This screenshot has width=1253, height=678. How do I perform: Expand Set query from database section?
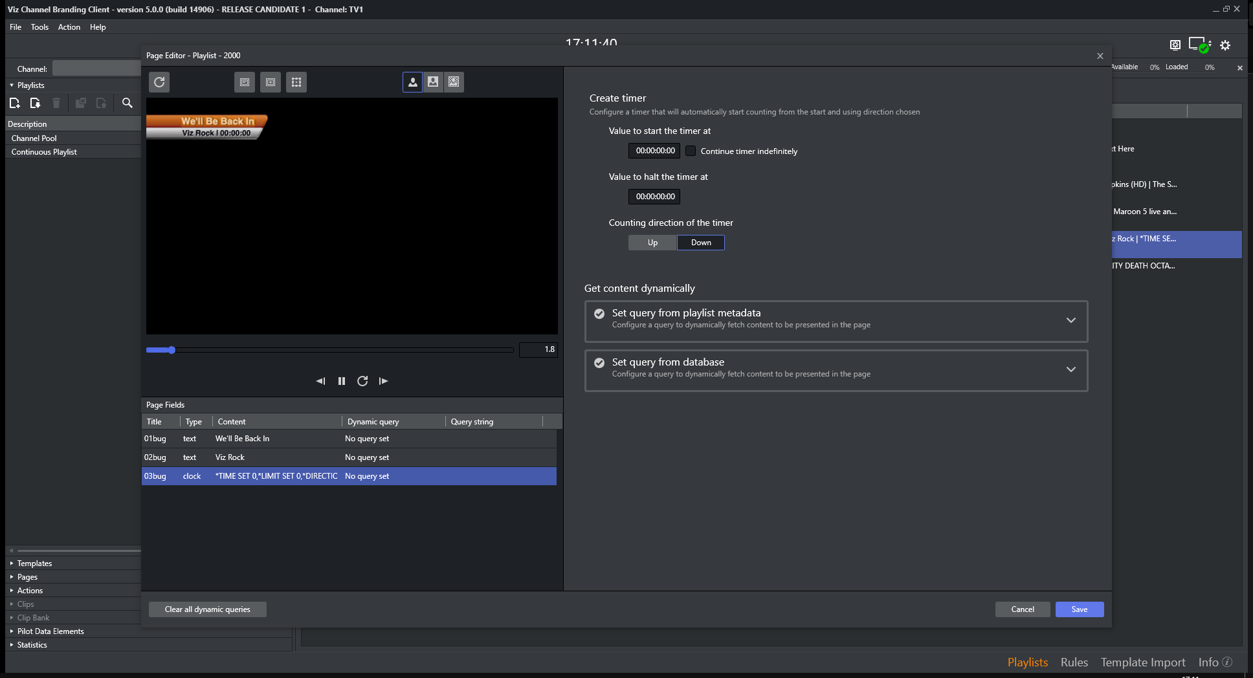tap(1070, 369)
